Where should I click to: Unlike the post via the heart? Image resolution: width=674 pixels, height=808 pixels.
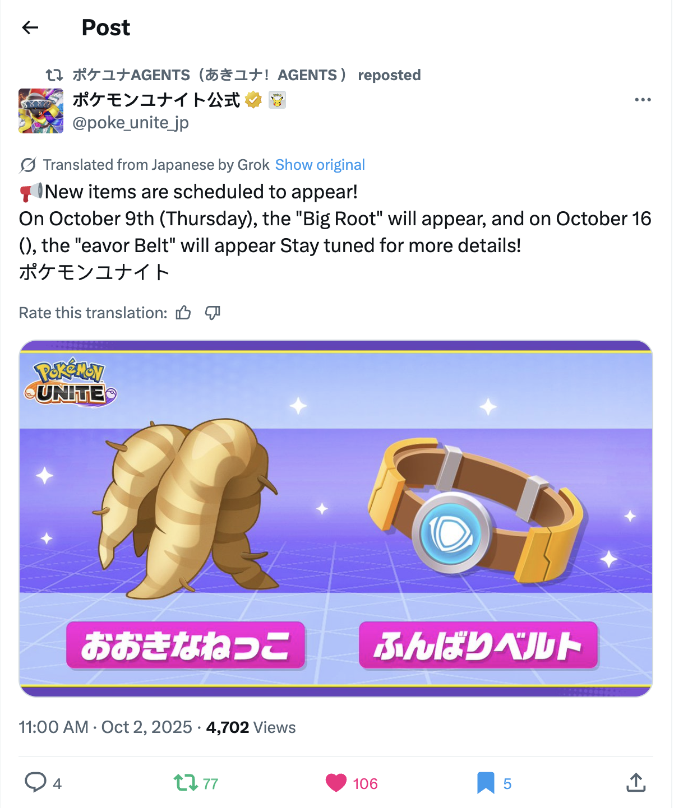[x=336, y=783]
